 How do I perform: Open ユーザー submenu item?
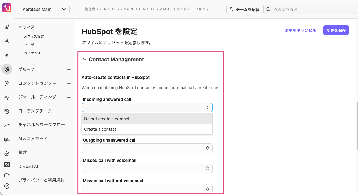[x=30, y=45]
